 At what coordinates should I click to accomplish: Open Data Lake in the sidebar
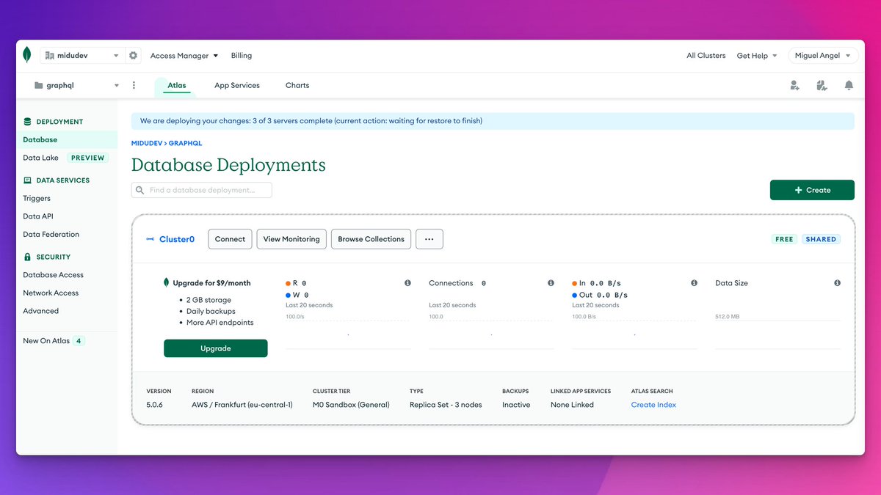point(40,158)
